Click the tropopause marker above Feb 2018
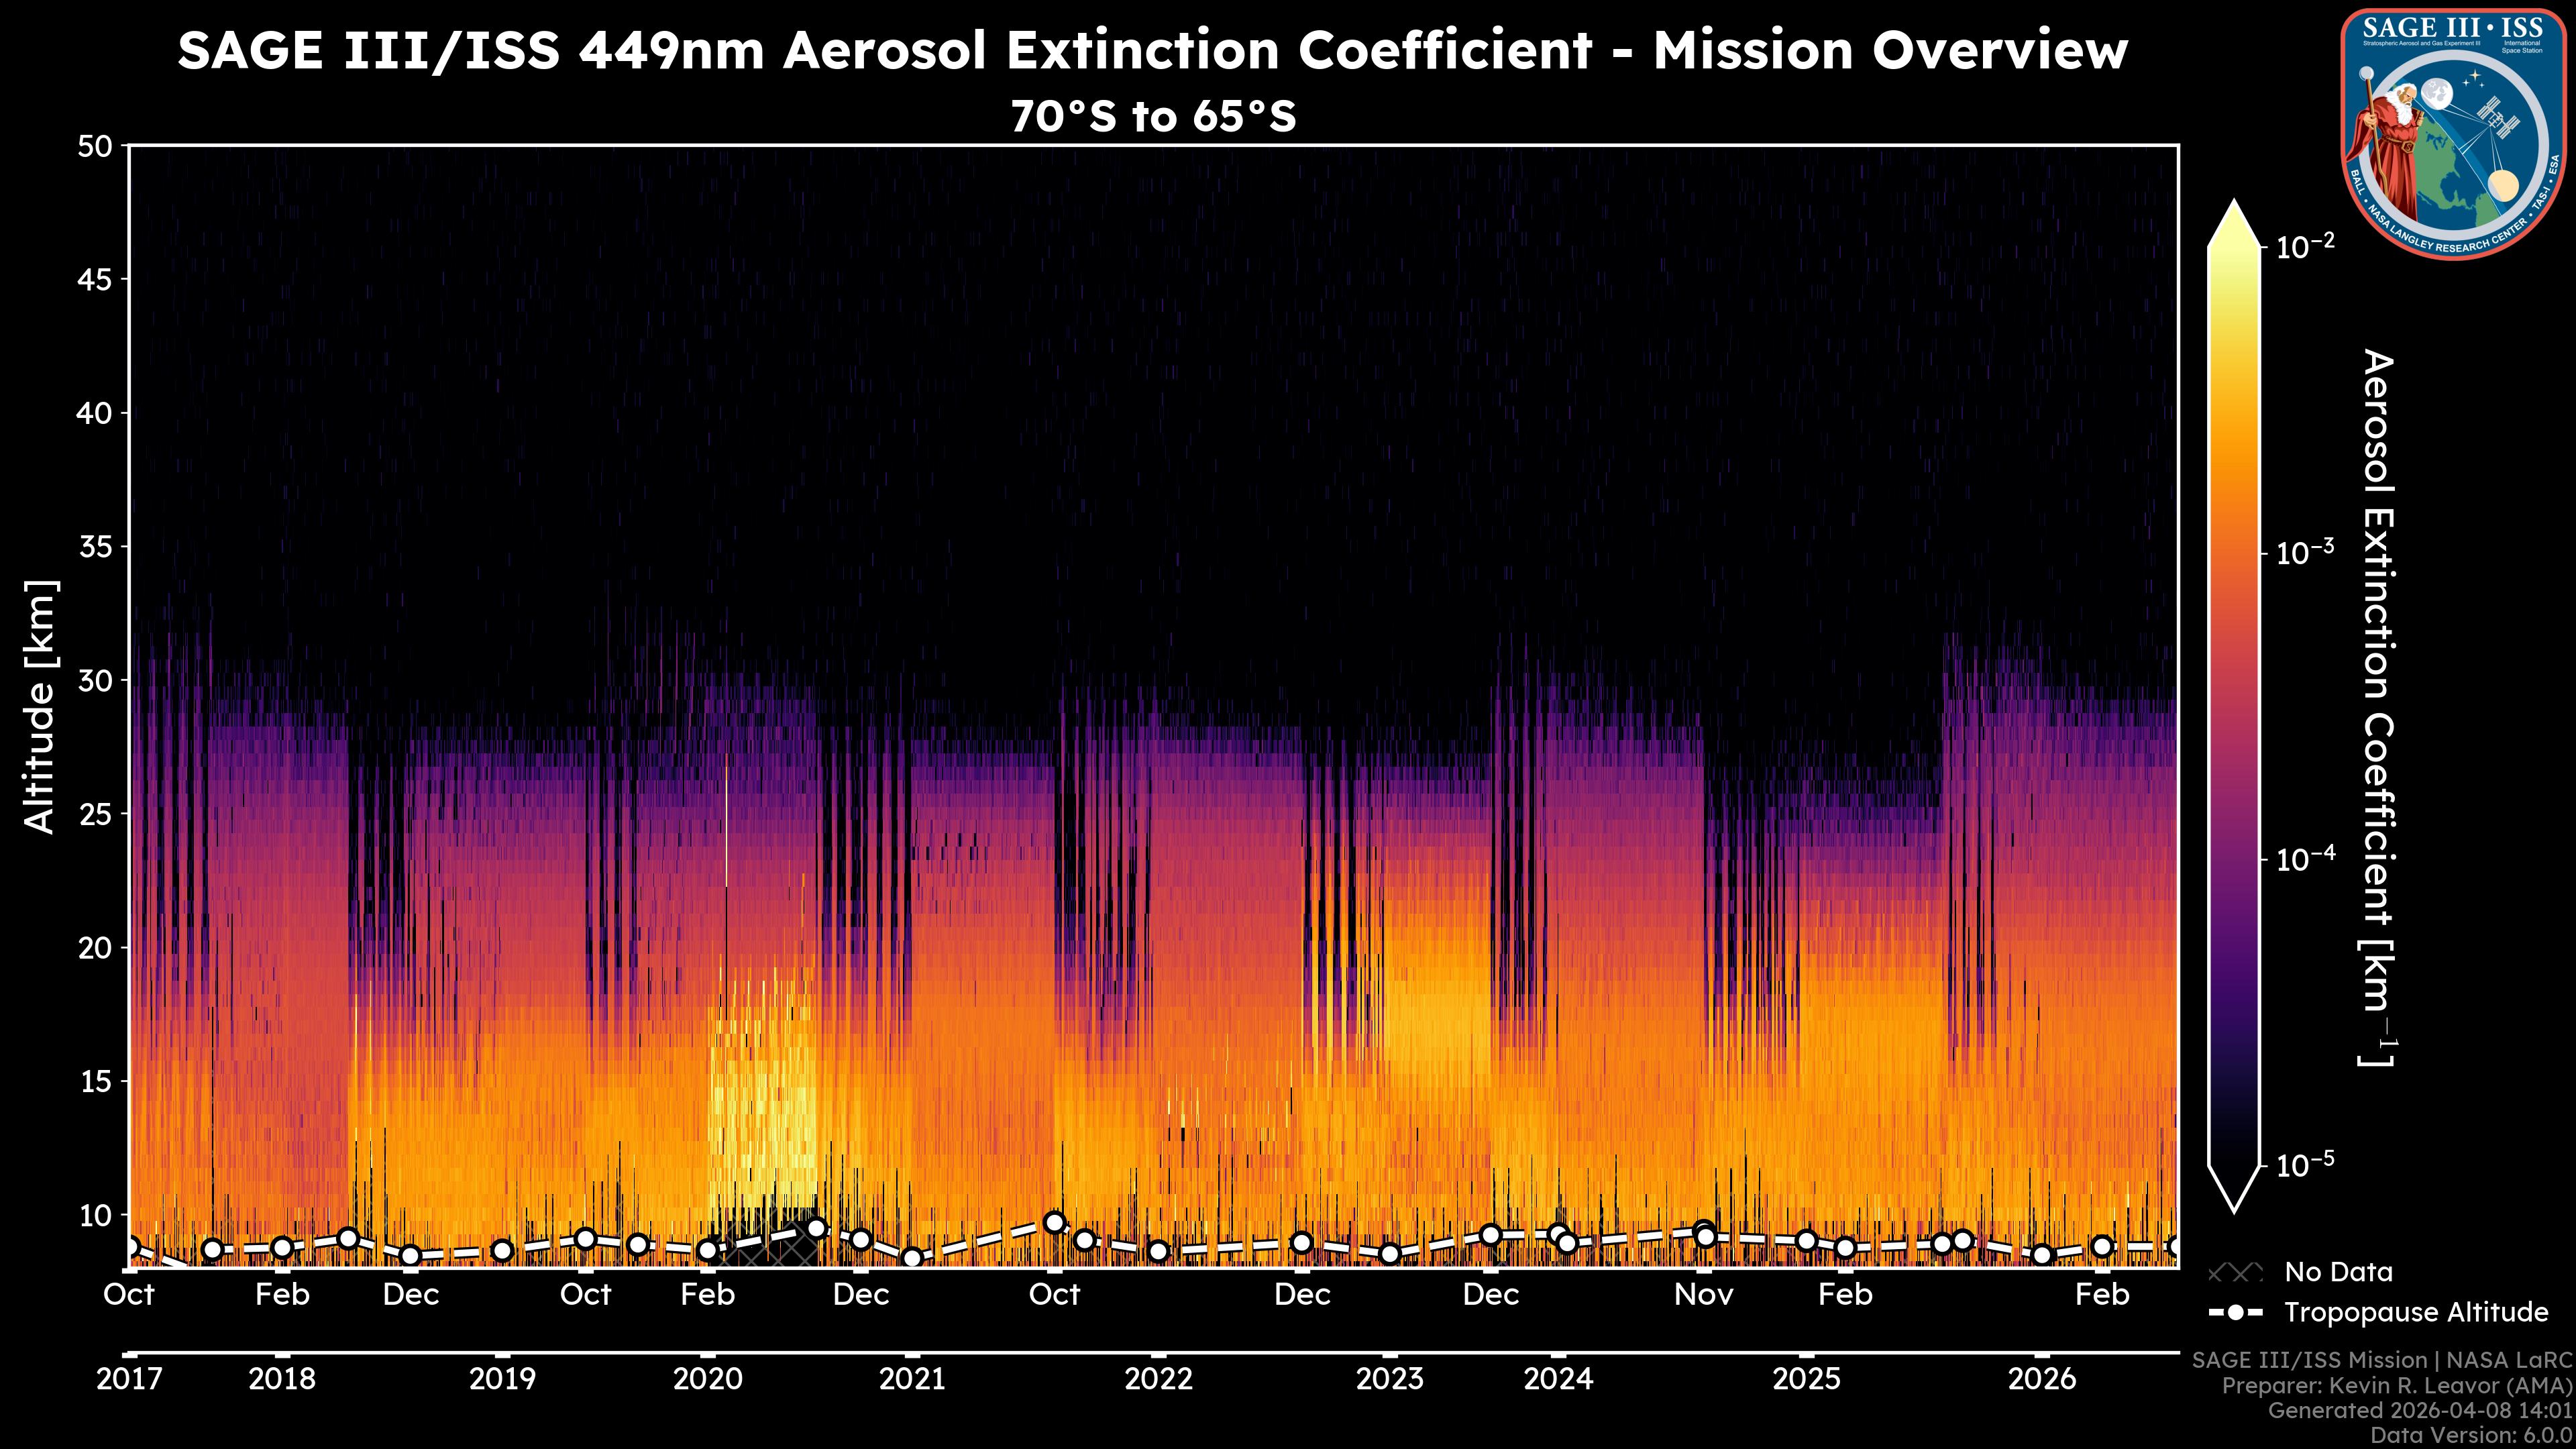The height and width of the screenshot is (1449, 2576). coord(282,1247)
